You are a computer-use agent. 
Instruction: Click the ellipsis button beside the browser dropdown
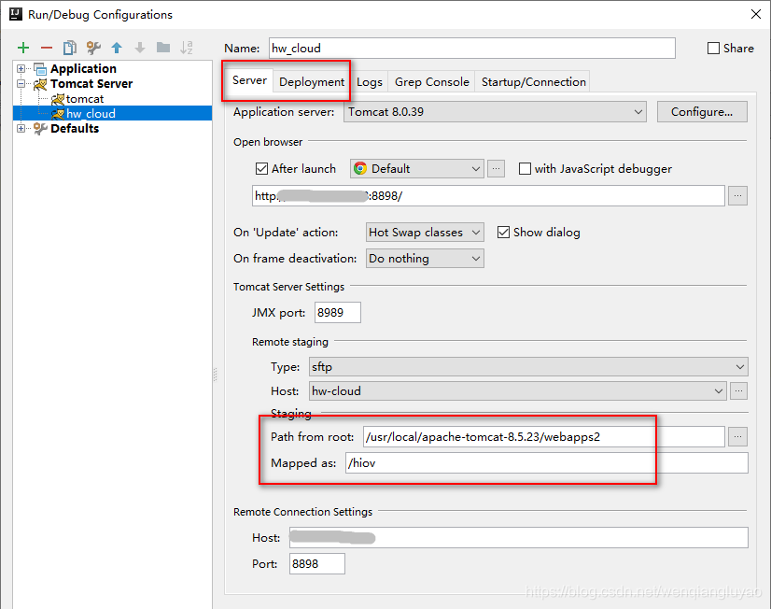(497, 169)
